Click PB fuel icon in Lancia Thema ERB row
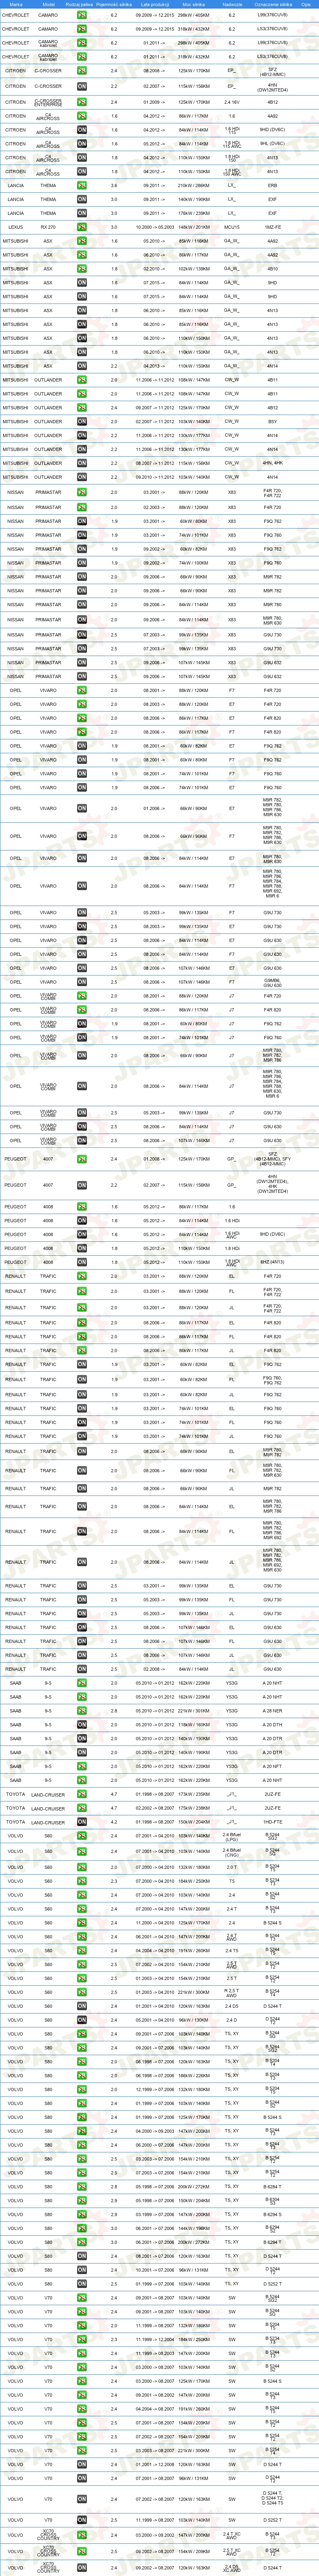The height and width of the screenshot is (2576, 319). pos(82,185)
